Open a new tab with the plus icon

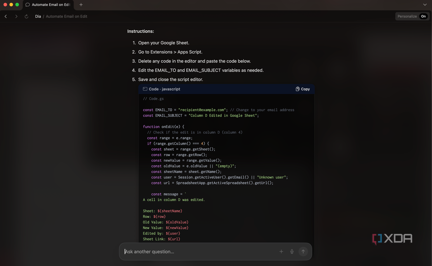(81, 5)
